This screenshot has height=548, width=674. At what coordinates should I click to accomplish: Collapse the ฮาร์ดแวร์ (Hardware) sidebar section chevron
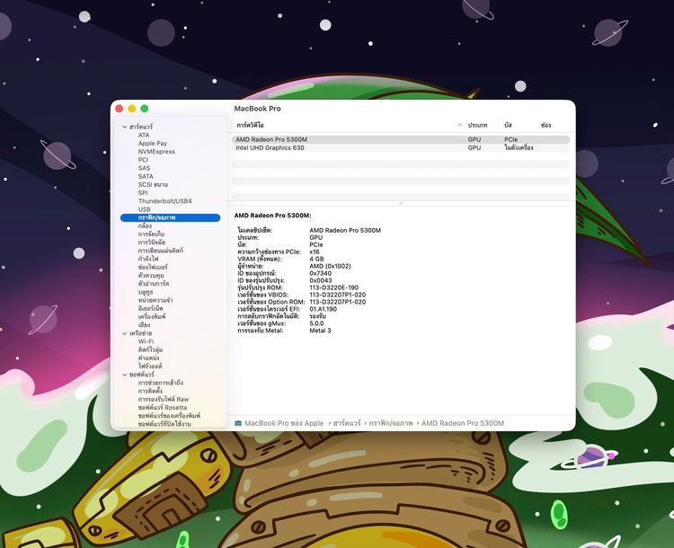click(125, 127)
